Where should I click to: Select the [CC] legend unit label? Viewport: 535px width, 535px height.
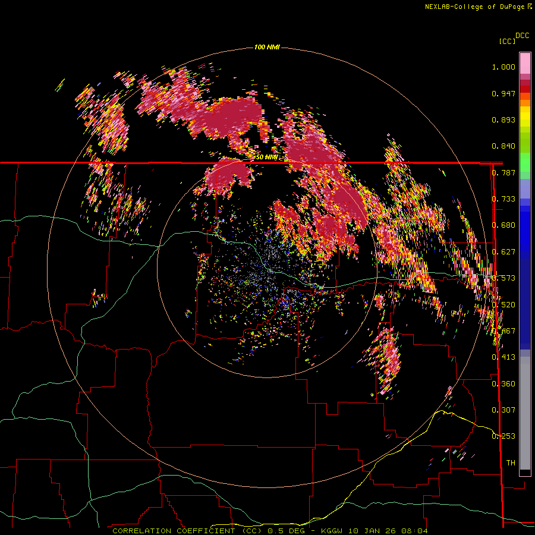click(507, 41)
